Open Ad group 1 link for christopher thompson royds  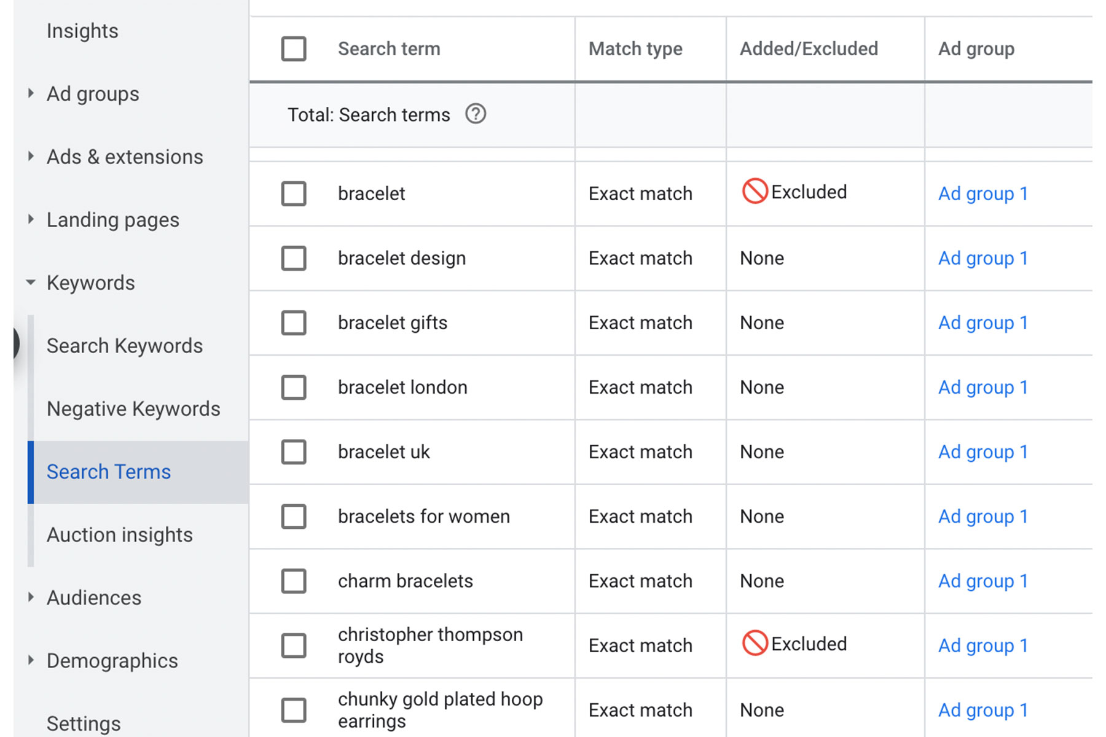(x=983, y=645)
